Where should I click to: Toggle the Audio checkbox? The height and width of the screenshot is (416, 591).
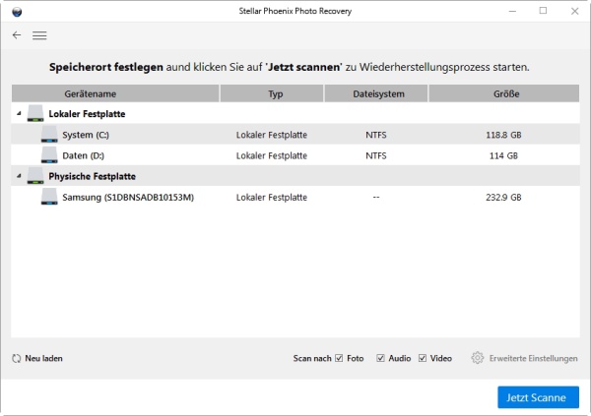(x=380, y=358)
